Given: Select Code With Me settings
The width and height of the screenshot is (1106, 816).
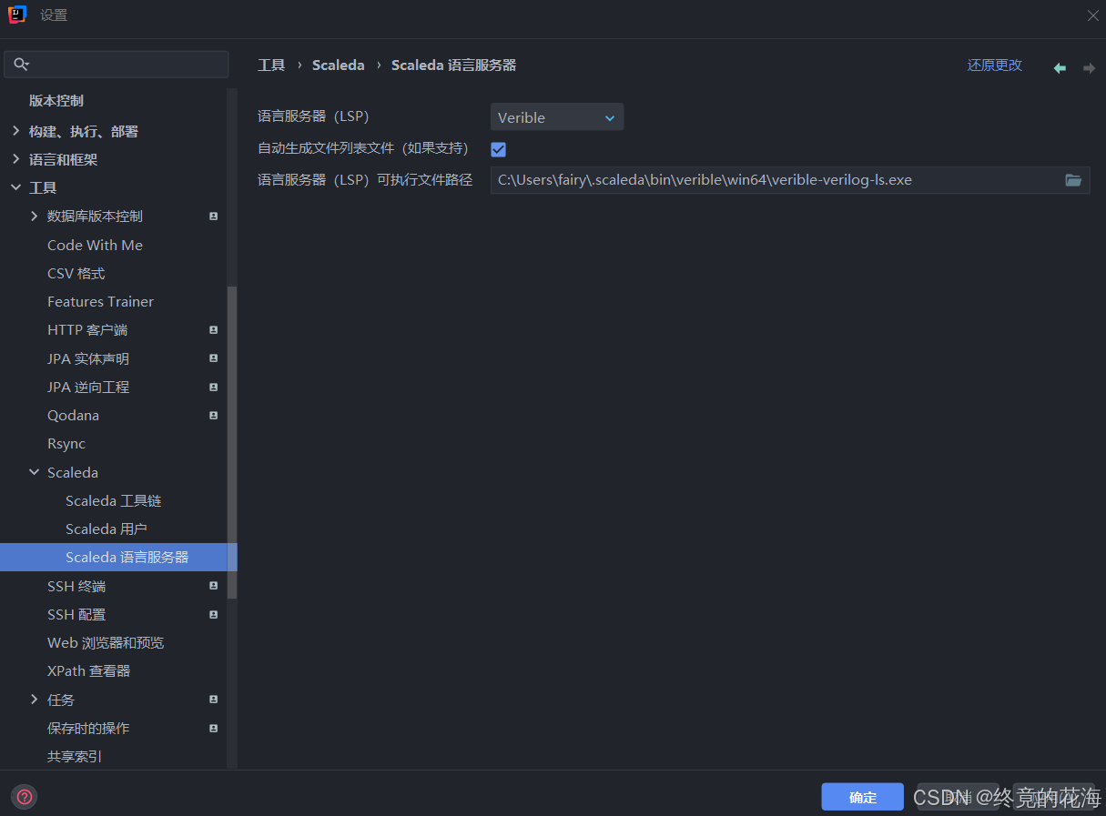Looking at the screenshot, I should pyautogui.click(x=95, y=245).
